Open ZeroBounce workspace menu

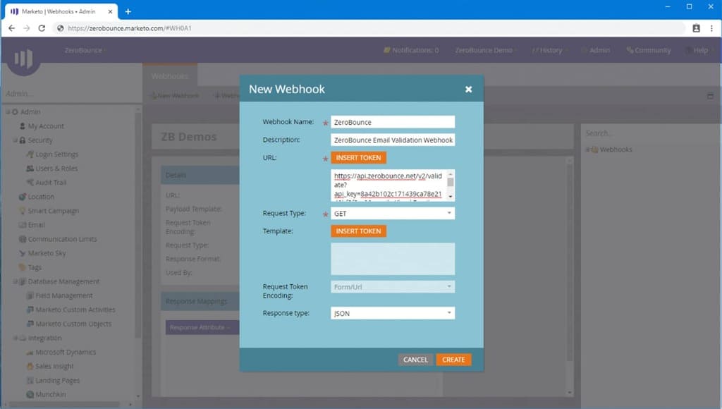tap(85, 50)
